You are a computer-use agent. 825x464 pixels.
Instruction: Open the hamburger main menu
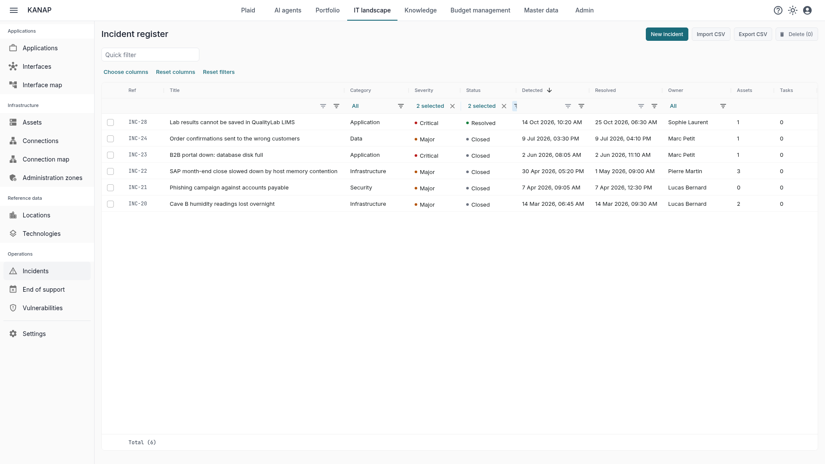14,10
